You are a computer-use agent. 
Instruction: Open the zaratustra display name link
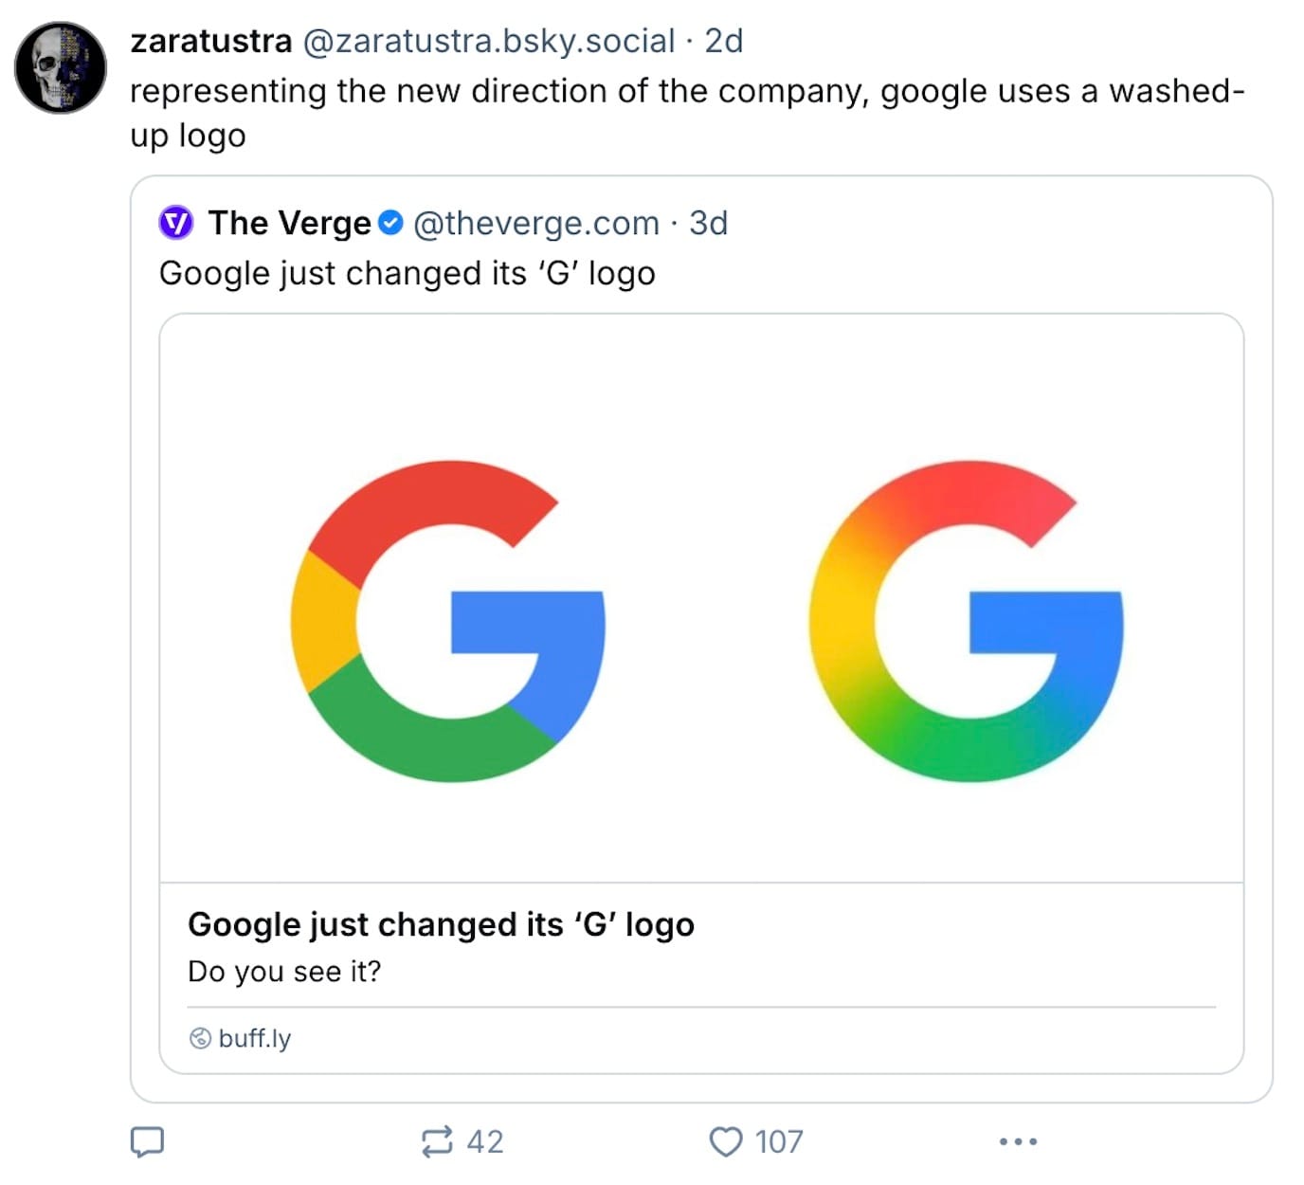point(211,41)
